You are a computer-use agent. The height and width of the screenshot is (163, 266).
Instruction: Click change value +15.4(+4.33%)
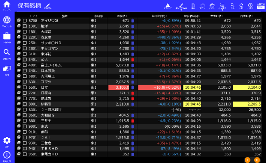click(167, 93)
